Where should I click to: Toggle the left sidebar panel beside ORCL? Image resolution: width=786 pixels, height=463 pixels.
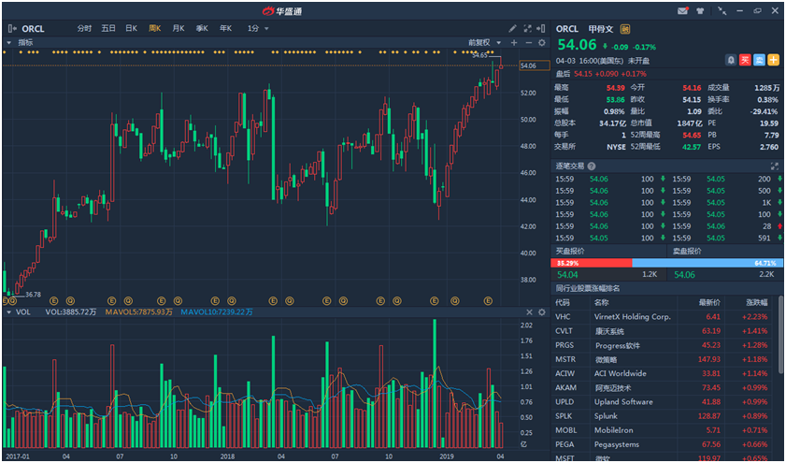(11, 28)
